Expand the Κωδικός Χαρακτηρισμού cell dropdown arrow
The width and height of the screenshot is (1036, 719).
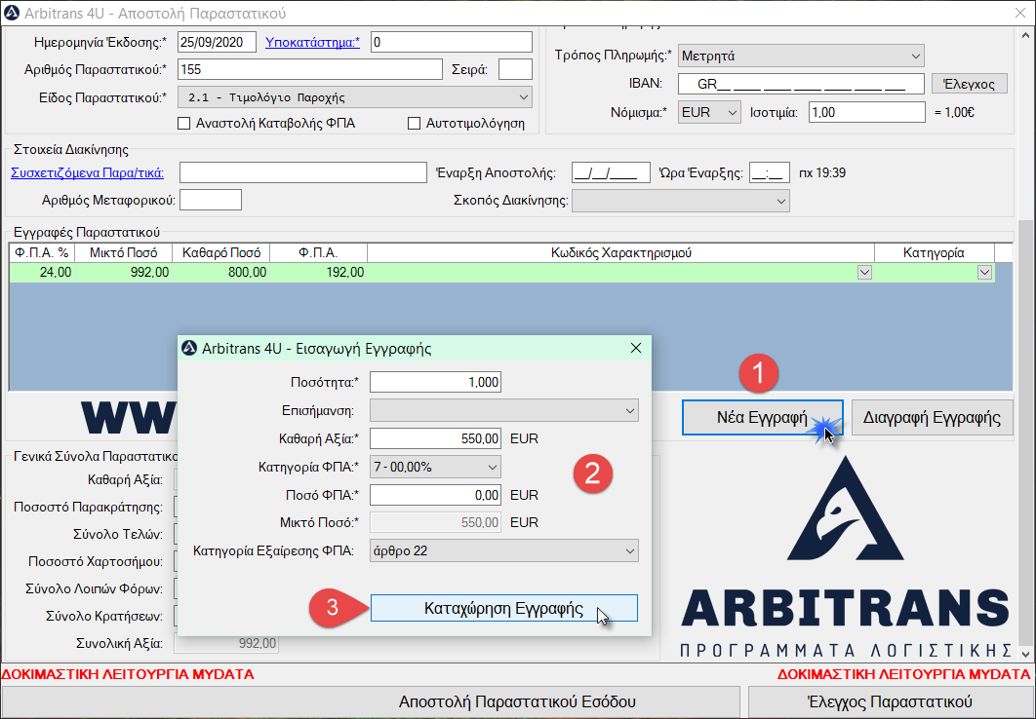pyautogui.click(x=864, y=273)
